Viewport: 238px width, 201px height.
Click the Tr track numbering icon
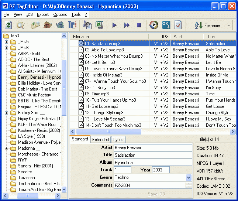(72, 25)
